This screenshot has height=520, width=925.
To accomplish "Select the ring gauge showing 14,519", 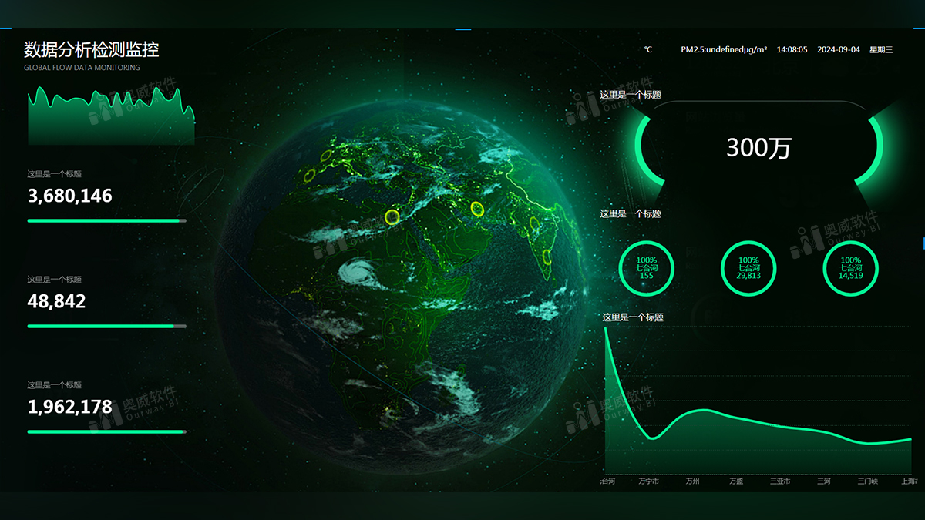I will 851,268.
